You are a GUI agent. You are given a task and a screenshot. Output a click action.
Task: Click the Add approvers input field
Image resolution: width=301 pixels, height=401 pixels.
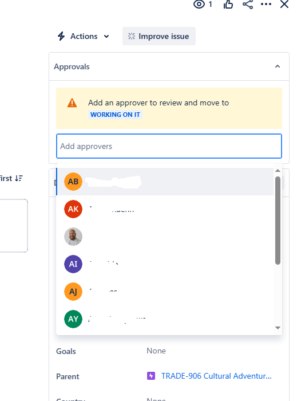click(x=169, y=146)
